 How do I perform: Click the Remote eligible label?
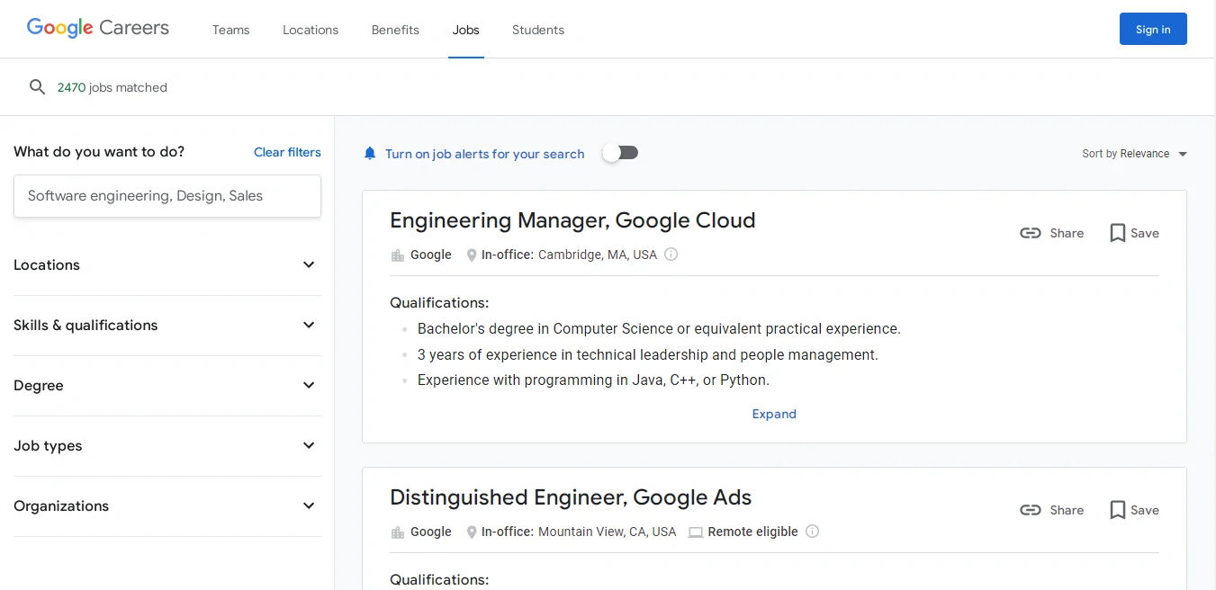click(753, 532)
